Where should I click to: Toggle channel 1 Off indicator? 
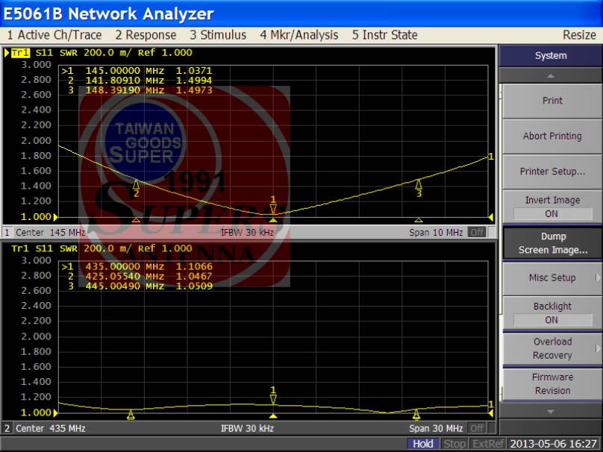tap(476, 233)
